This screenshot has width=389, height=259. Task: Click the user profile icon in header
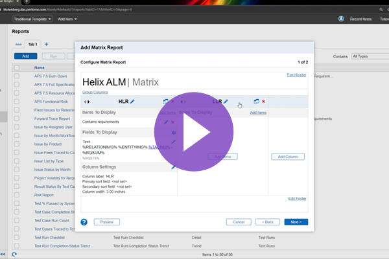pyautogui.click(x=341, y=19)
